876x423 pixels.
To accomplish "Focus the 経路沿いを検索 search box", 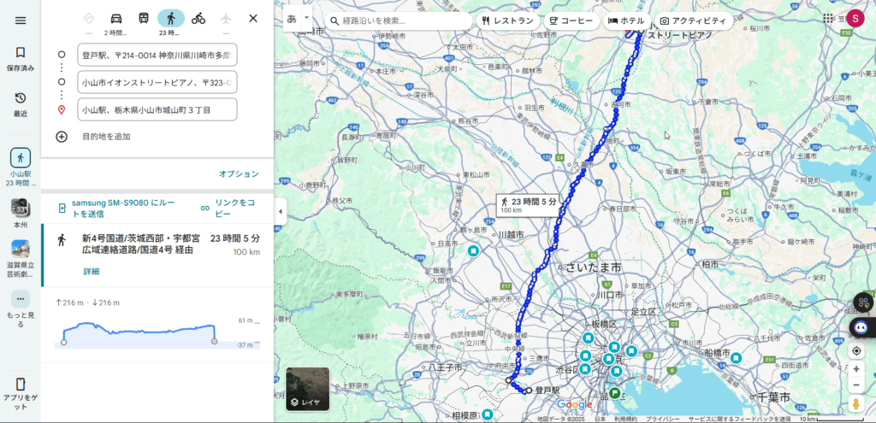I will click(x=398, y=21).
